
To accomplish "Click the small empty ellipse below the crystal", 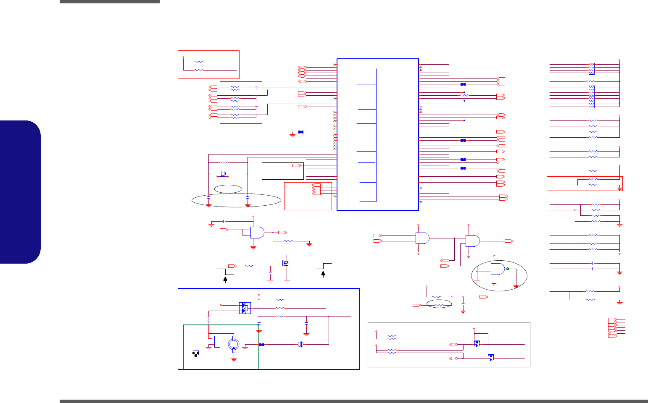I will (228, 189).
